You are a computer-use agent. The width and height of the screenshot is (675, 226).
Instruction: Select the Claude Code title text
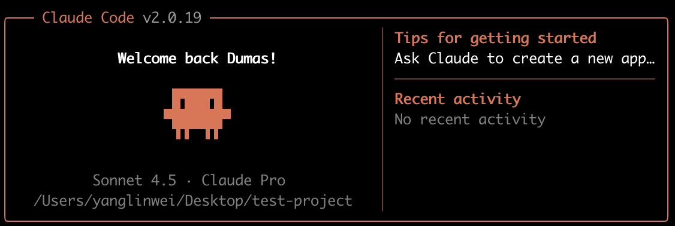[x=89, y=18]
